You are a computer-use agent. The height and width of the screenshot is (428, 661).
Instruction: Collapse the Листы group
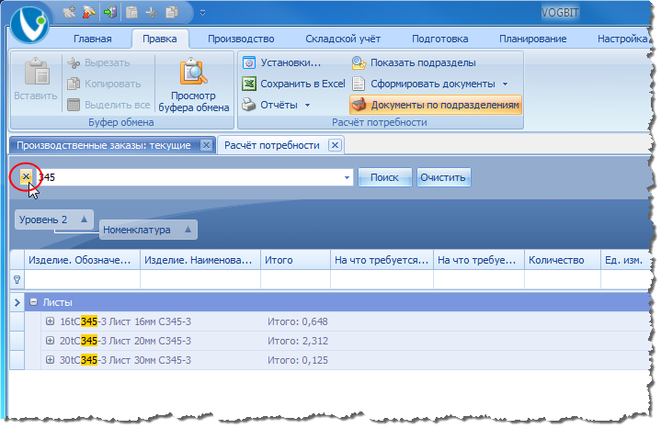(34, 302)
